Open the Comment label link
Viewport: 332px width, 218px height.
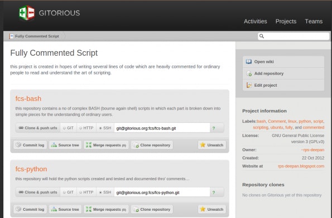click(277, 121)
